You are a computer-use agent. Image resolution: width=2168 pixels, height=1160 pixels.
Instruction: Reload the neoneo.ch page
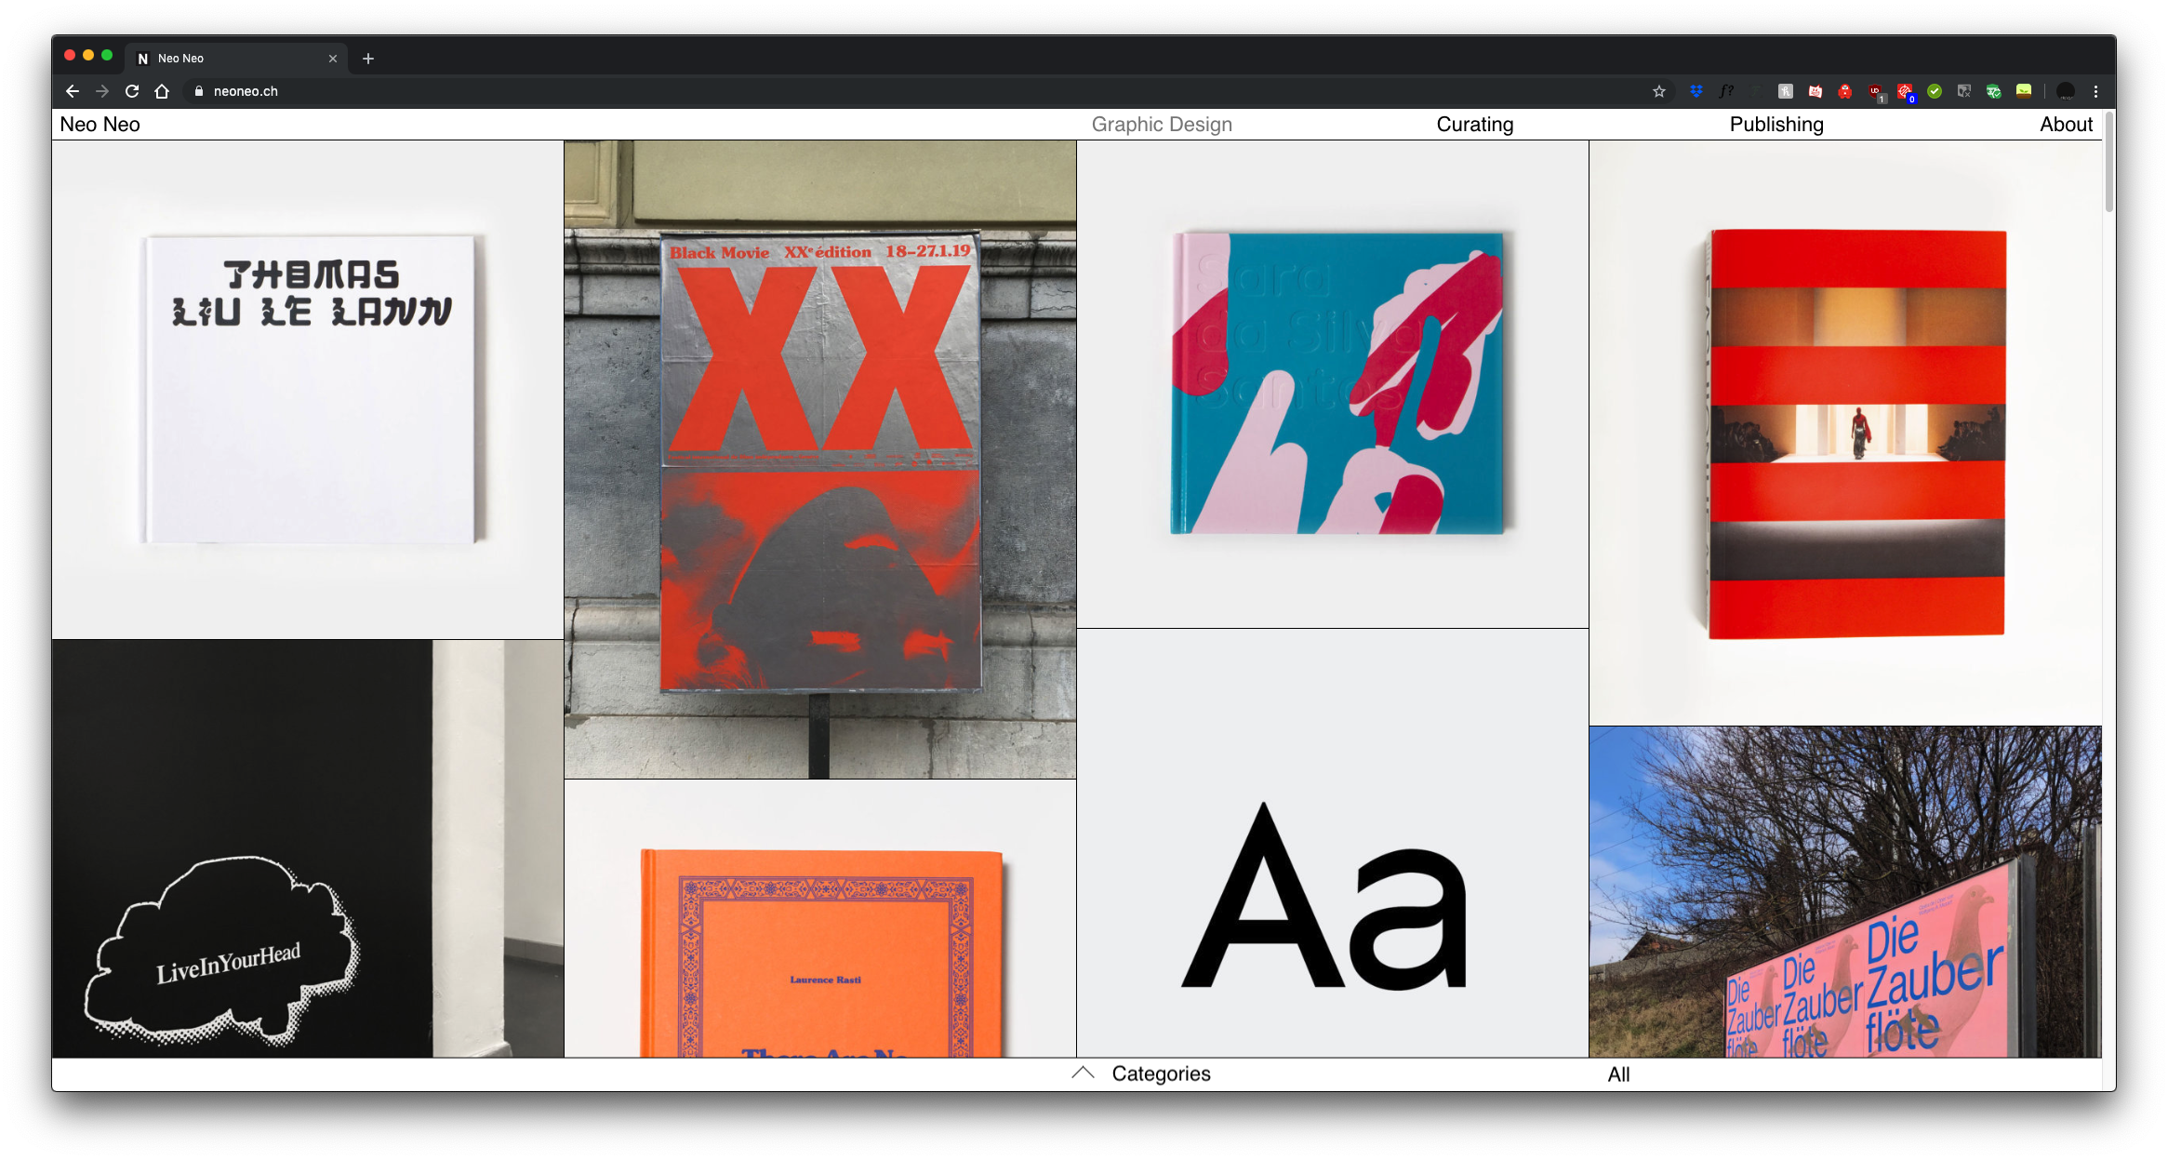coord(131,90)
